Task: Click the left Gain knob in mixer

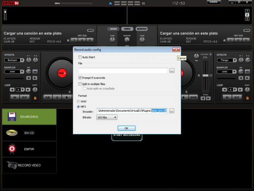Action: click(x=112, y=40)
